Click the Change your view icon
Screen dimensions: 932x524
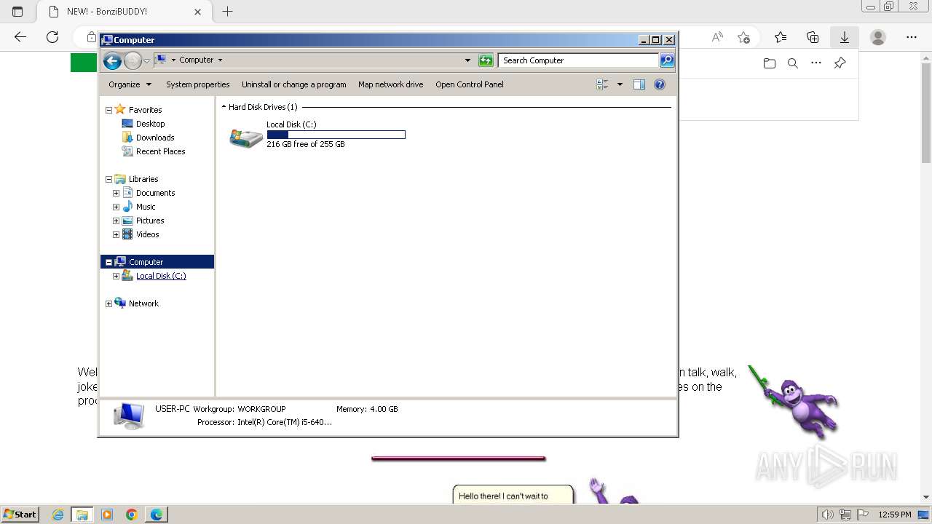point(602,84)
